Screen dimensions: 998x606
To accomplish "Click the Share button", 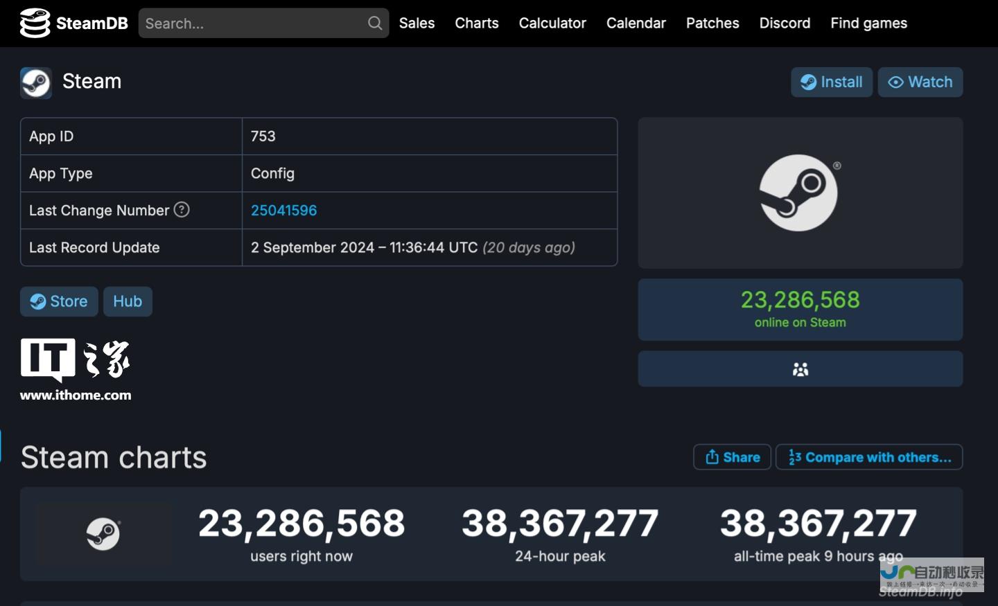I will pos(733,457).
